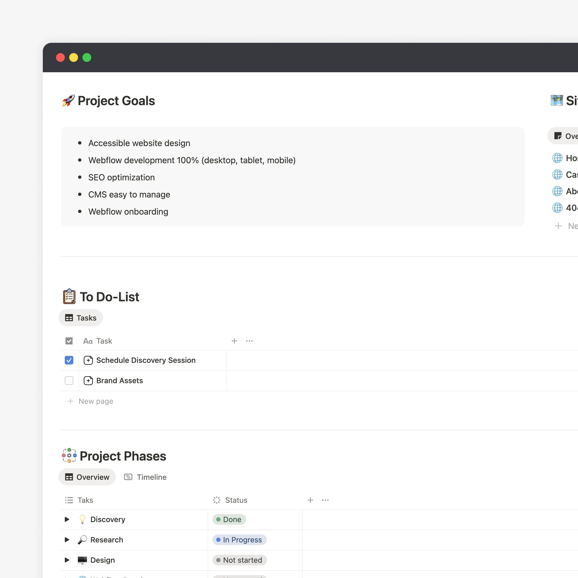Click the checkbox column header icon

tap(69, 341)
